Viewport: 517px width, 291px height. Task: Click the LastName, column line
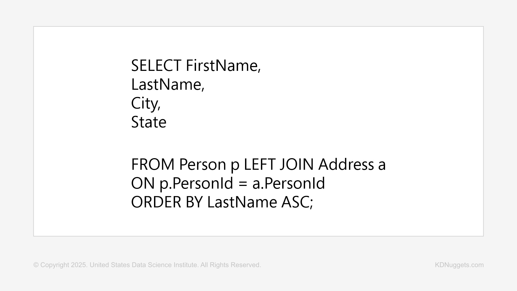(x=168, y=84)
